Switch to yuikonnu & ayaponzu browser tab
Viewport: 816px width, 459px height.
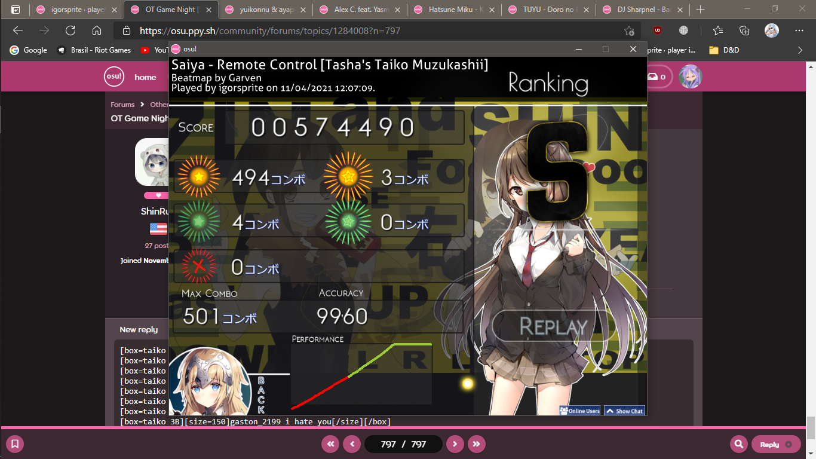click(266, 10)
